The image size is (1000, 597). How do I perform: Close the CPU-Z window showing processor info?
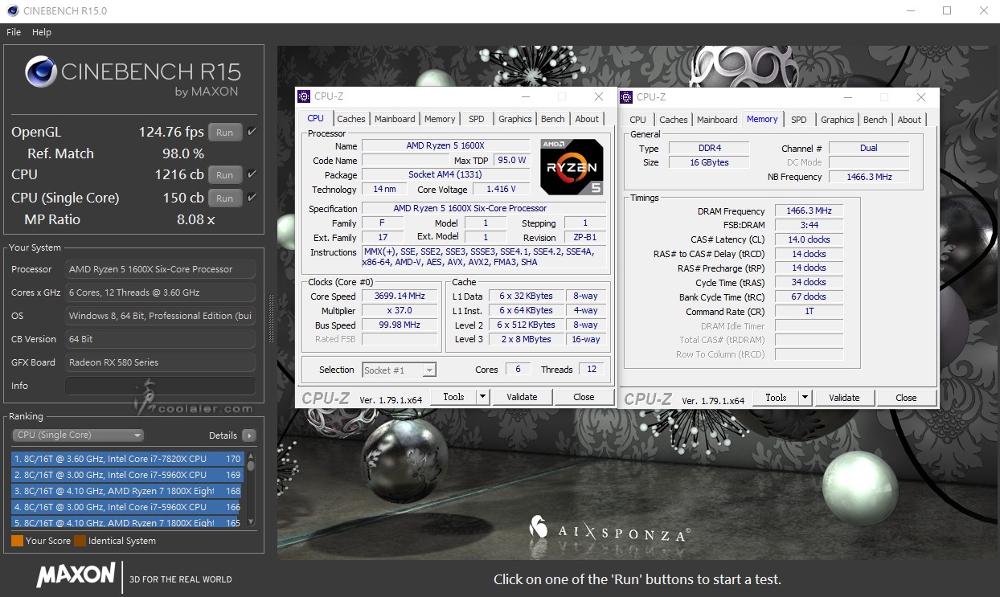tap(599, 96)
